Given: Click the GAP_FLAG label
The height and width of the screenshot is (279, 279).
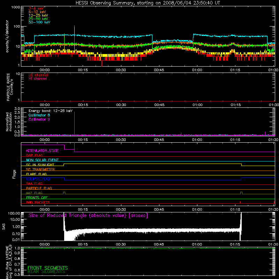Looking at the screenshot, I should pyautogui.click(x=34, y=155).
